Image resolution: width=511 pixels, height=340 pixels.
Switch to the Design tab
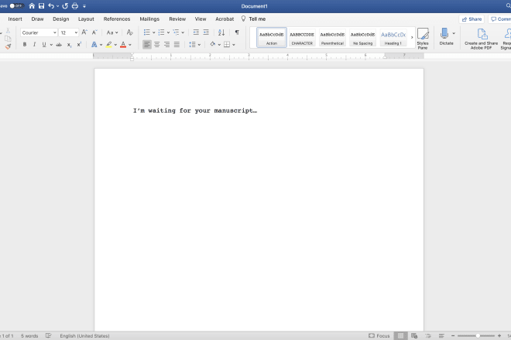[61, 19]
